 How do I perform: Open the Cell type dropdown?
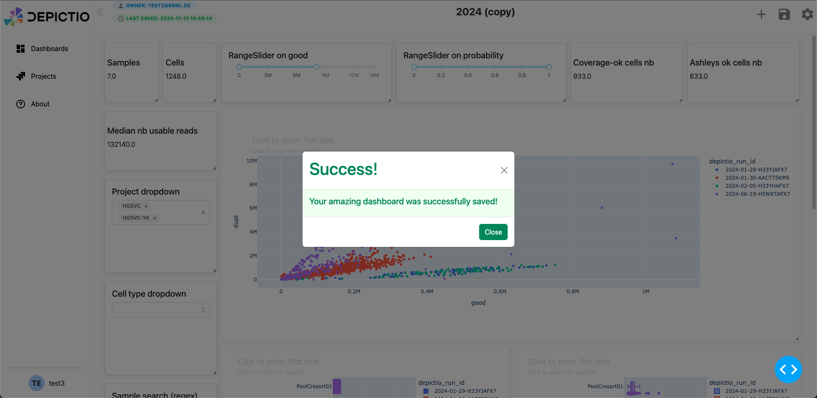point(160,310)
